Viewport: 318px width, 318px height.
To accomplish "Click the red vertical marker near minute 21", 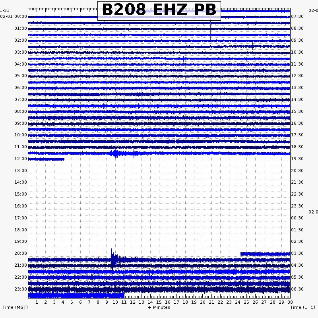I will coord(211,30).
